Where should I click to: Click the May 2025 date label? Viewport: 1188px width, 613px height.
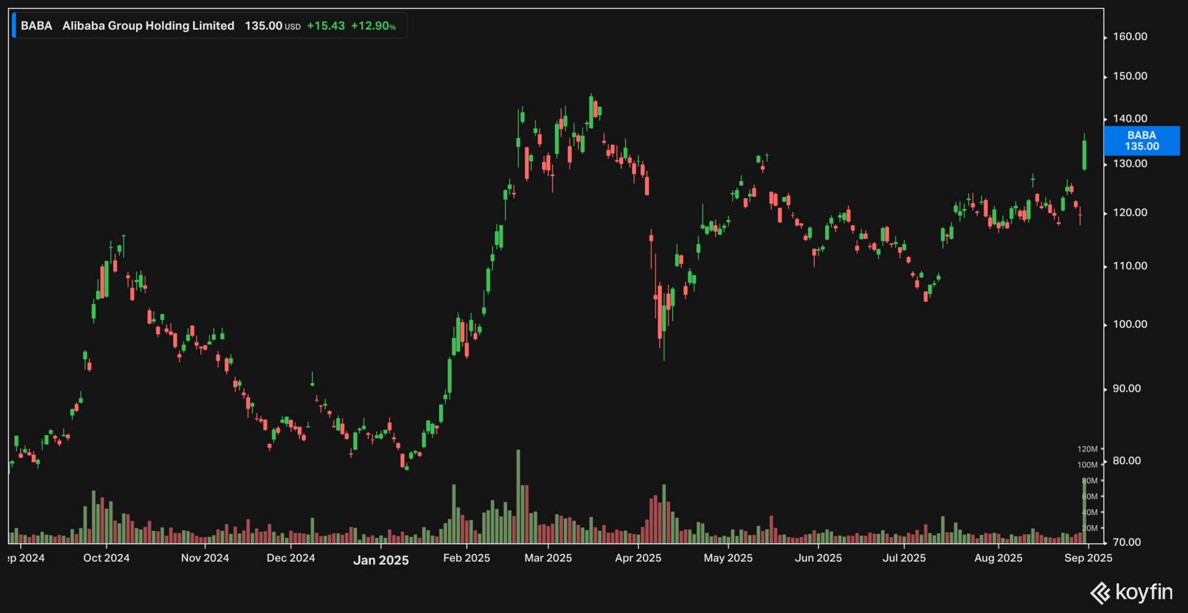[728, 558]
